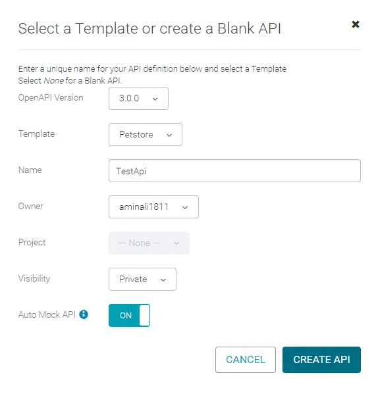Click the chevron arrow in the Visibility box
The image size is (376, 394).
(x=163, y=280)
